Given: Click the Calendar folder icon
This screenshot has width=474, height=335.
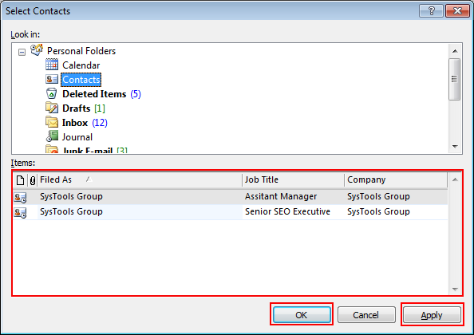Looking at the screenshot, I should 52,65.
